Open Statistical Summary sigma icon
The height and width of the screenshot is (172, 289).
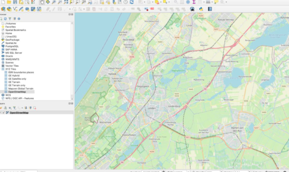point(194,2)
